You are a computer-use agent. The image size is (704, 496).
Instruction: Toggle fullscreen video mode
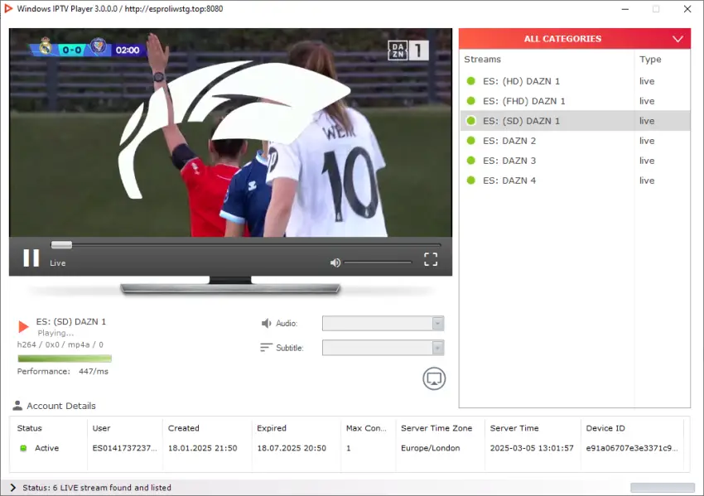pyautogui.click(x=431, y=259)
